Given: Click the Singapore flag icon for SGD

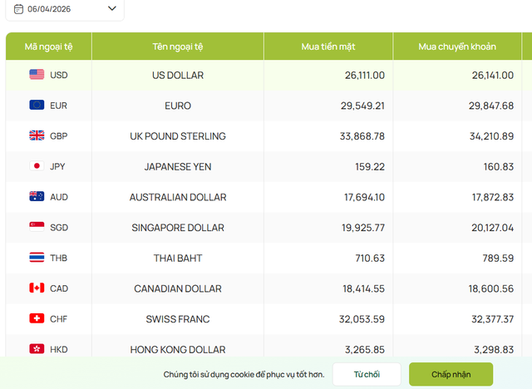Looking at the screenshot, I should click(37, 227).
